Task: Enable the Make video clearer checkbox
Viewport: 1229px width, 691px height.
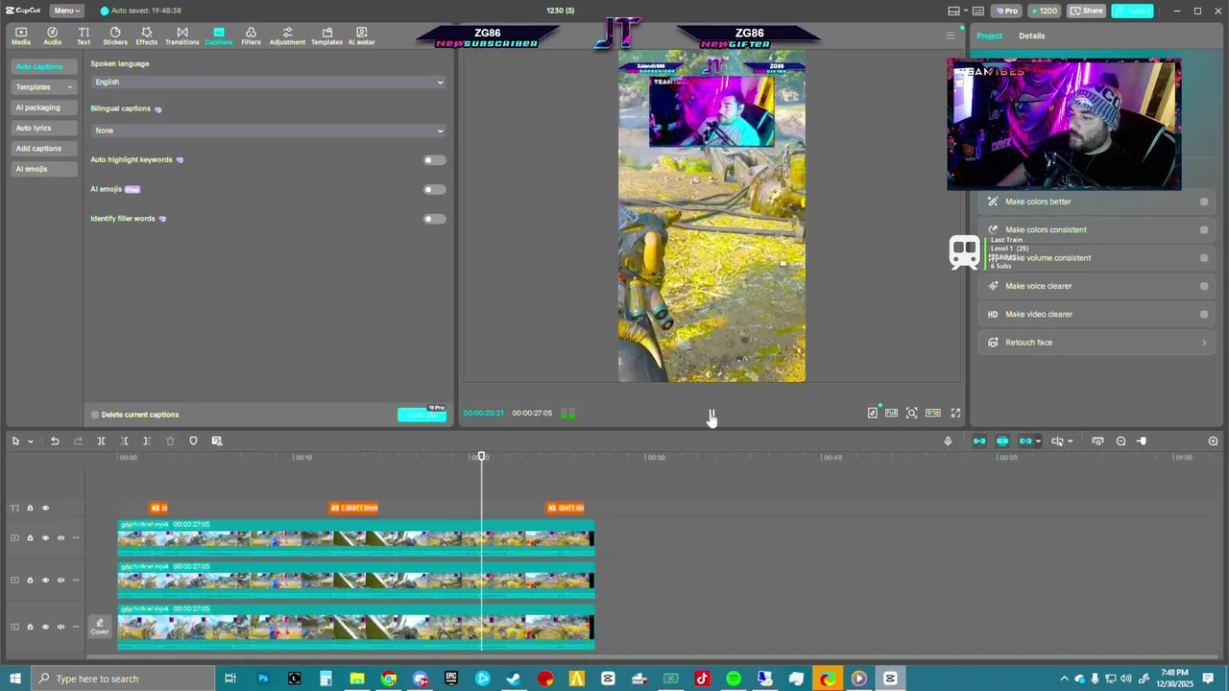Action: pos(1204,314)
